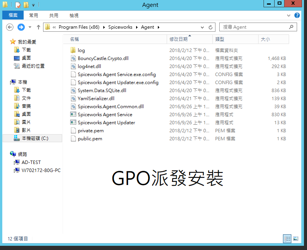The width and height of the screenshot is (307, 250).
Task: Switch to details view icon
Action: (x=287, y=239)
